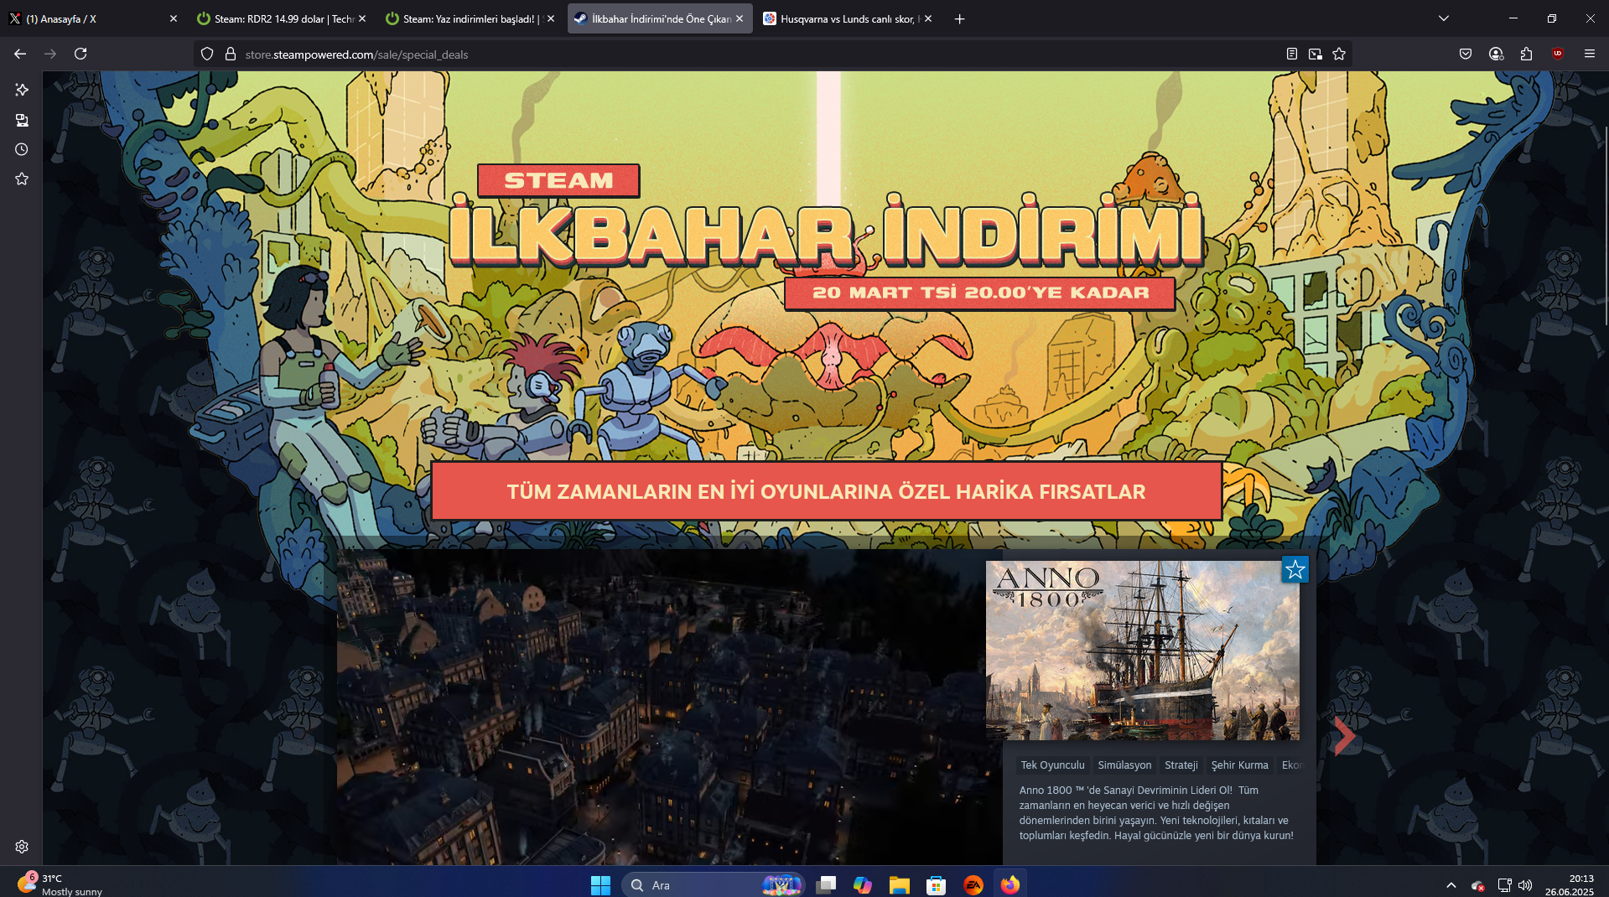This screenshot has height=897, width=1609.
Task: Bookmark this page with the star
Action: [x=1339, y=54]
